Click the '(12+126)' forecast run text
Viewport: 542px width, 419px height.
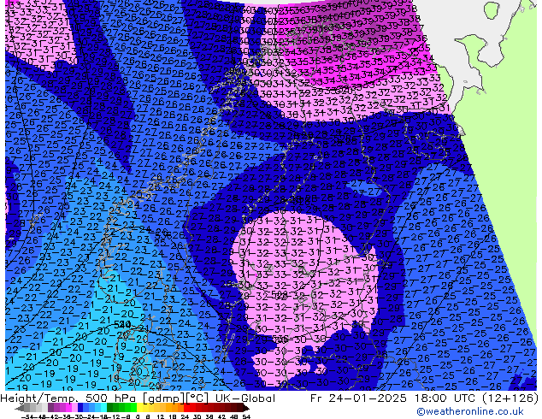(x=511, y=398)
